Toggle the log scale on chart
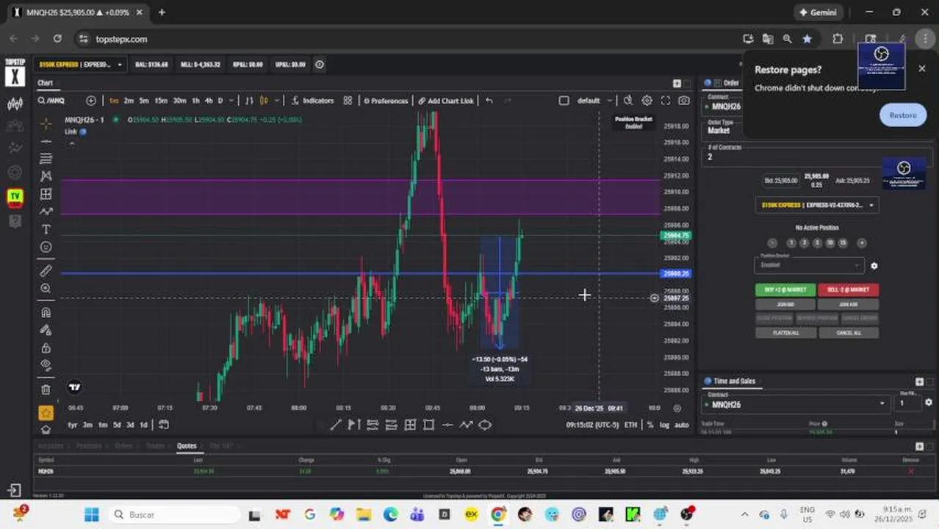939x529 pixels. click(x=664, y=425)
